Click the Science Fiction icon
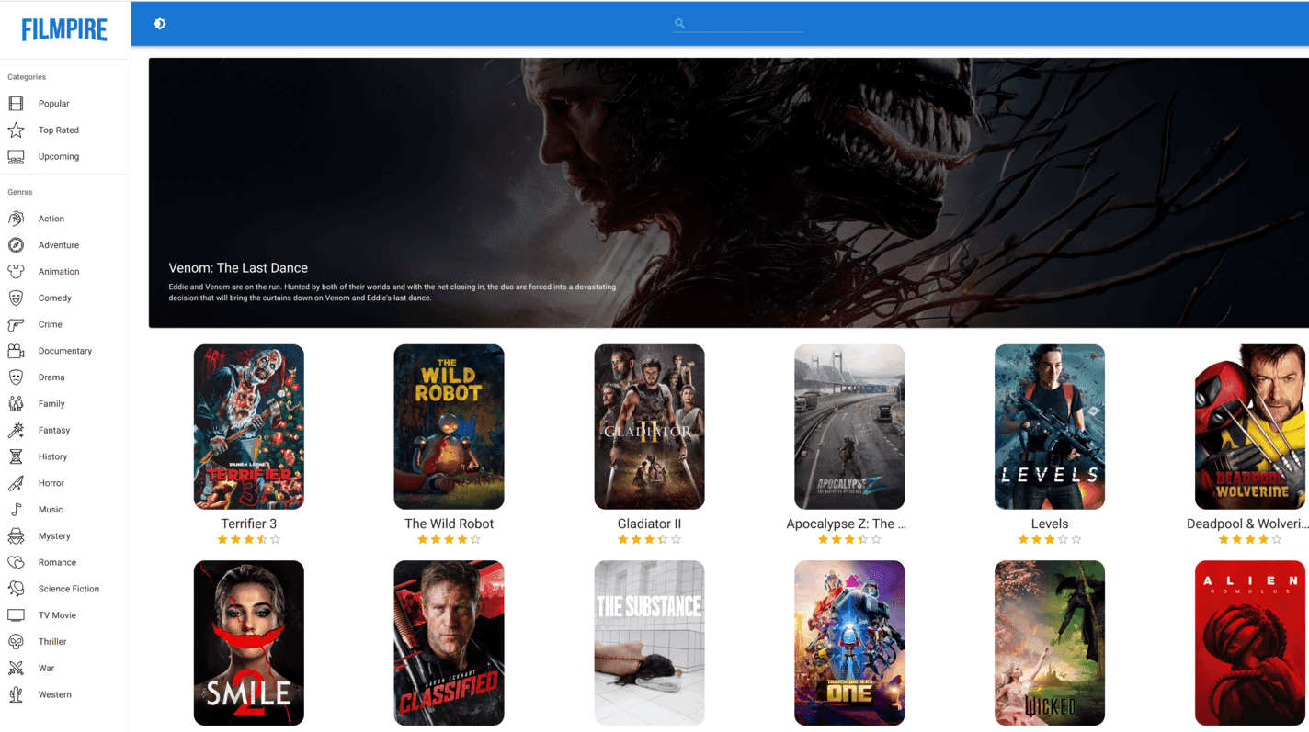 coord(16,589)
